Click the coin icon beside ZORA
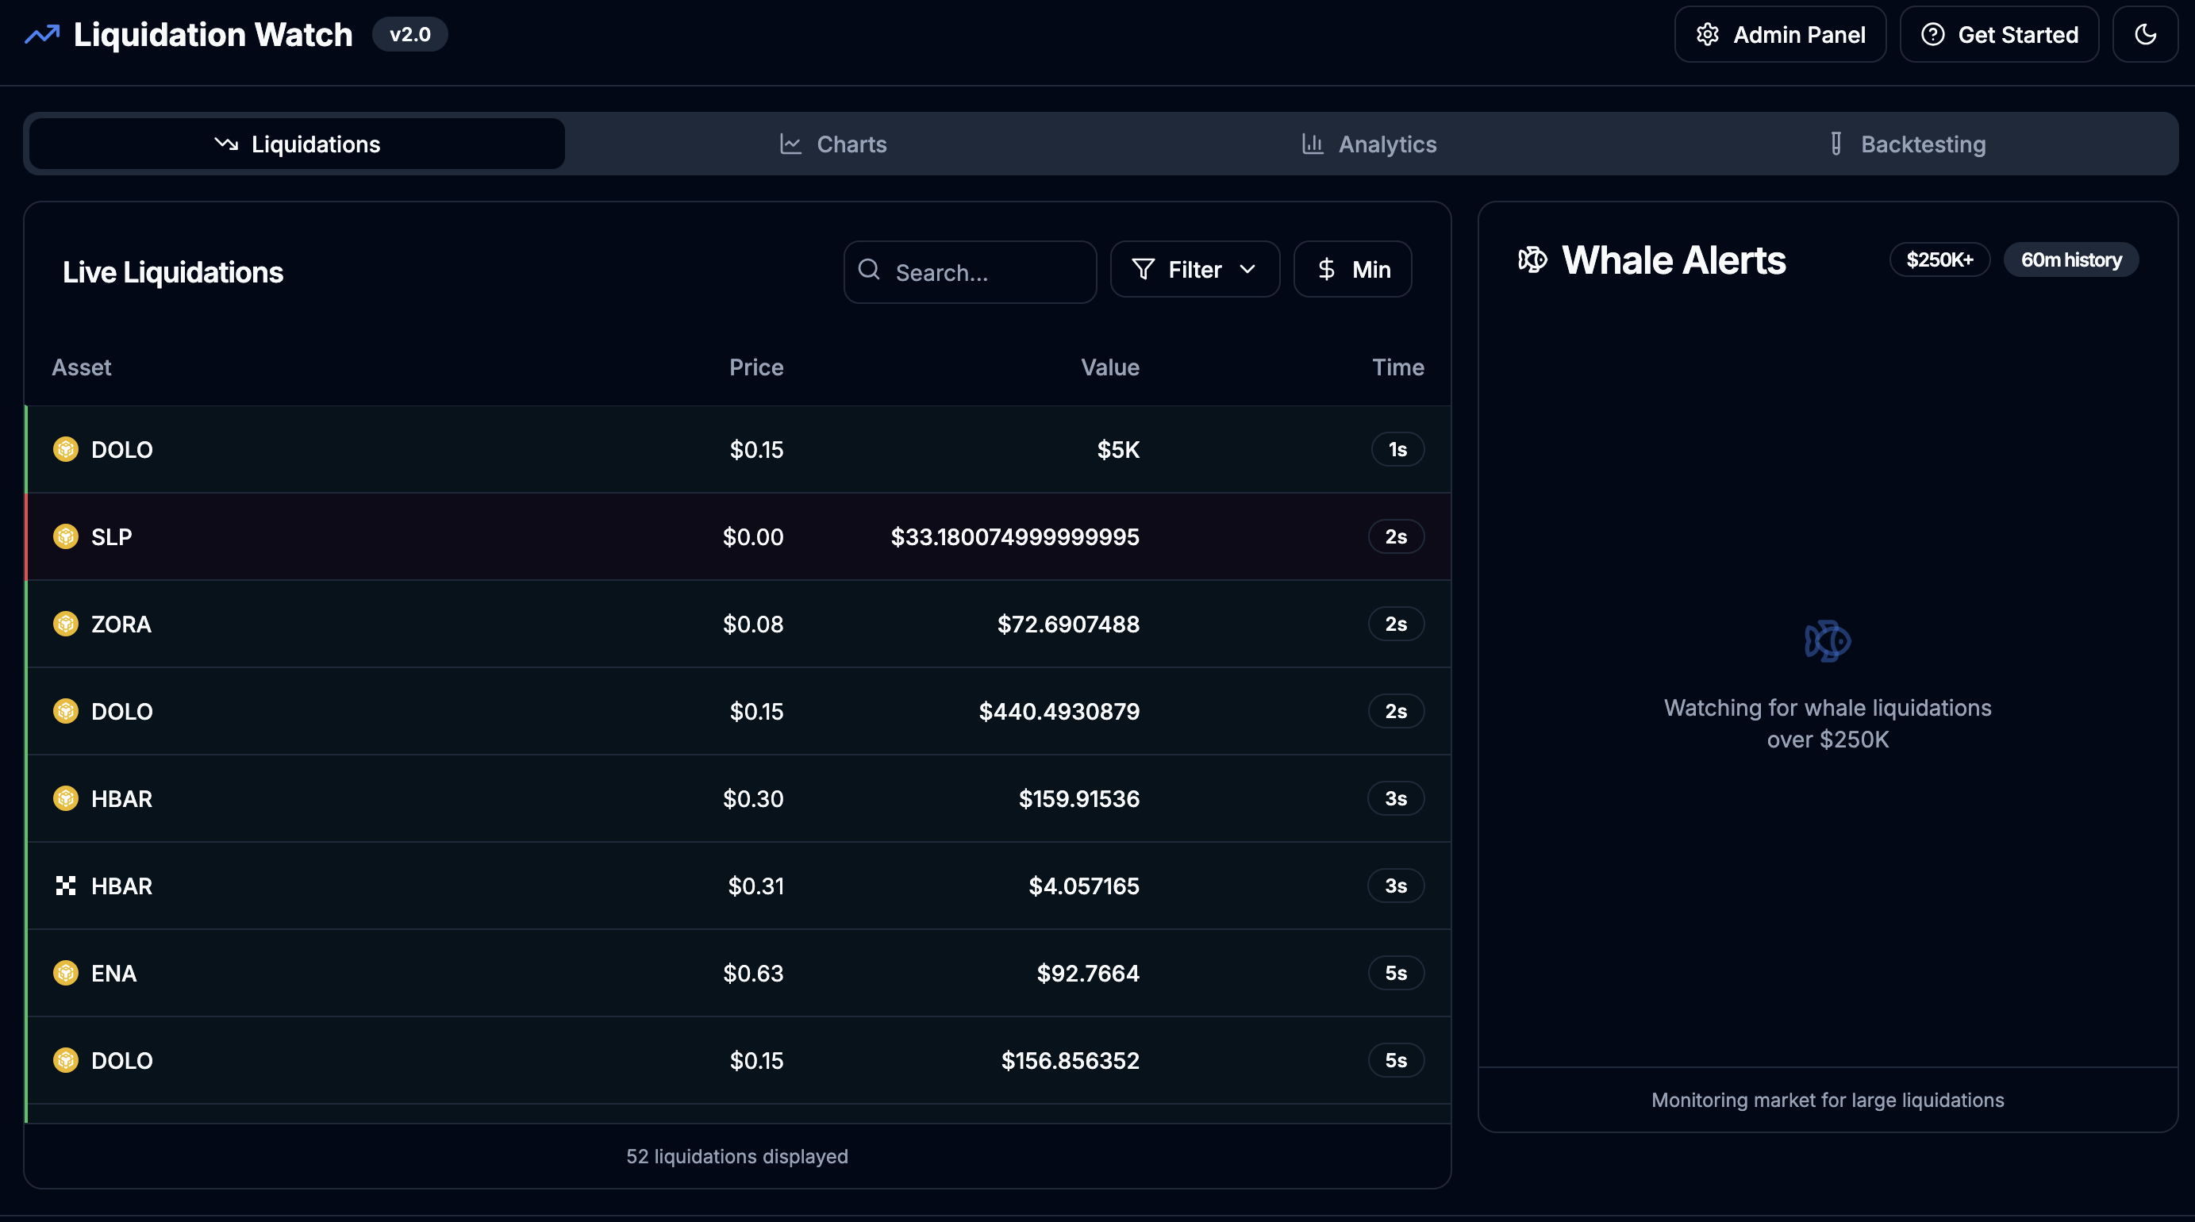This screenshot has width=2195, height=1222. 66,624
